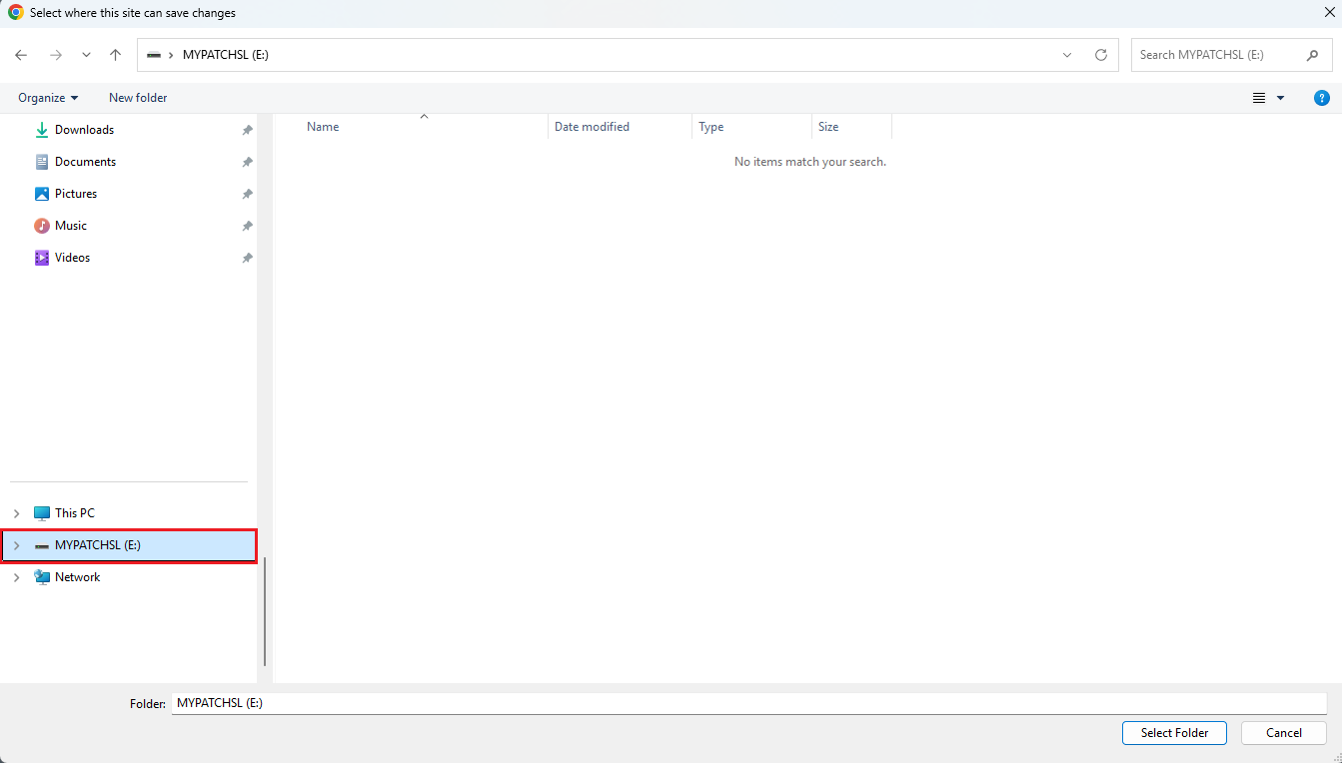This screenshot has width=1342, height=763.
Task: Click the Help question mark icon
Action: (x=1321, y=97)
